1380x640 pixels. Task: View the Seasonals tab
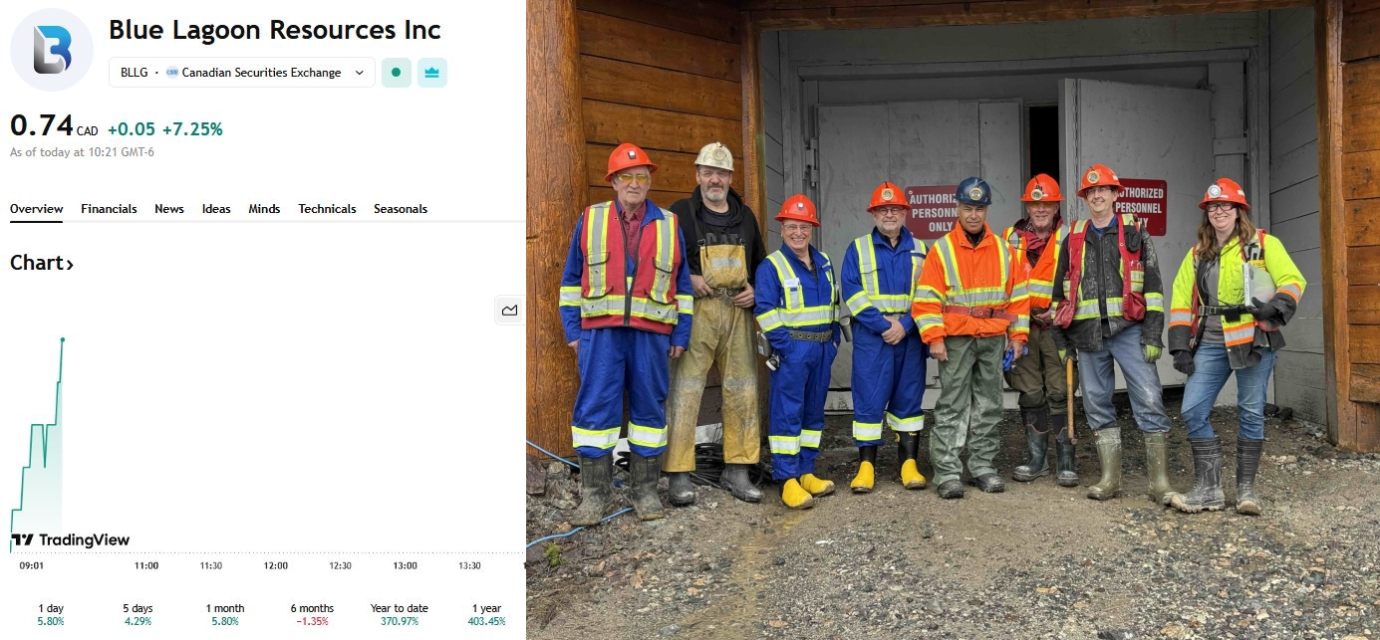pyautogui.click(x=401, y=209)
